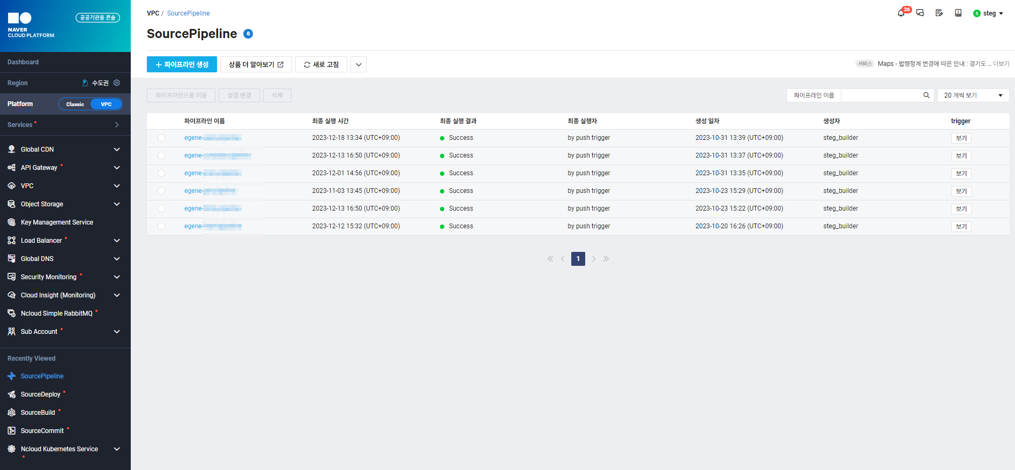
Task: Click the notification bell icon
Action: coord(901,13)
